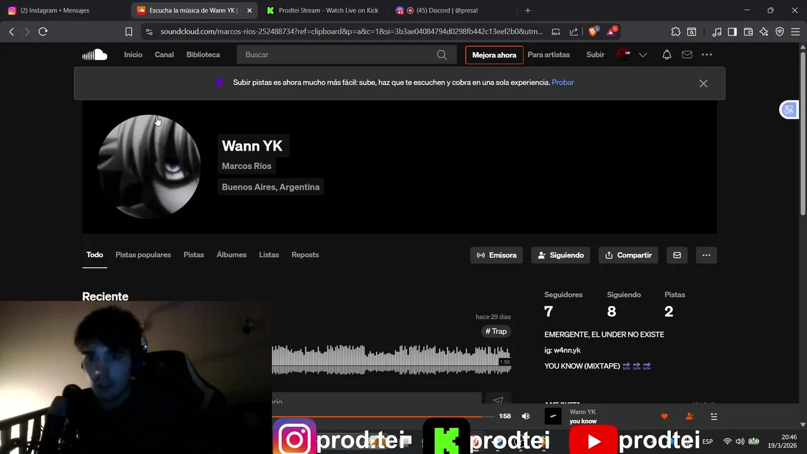View site info next to the URL
807x454 pixels.
149,32
